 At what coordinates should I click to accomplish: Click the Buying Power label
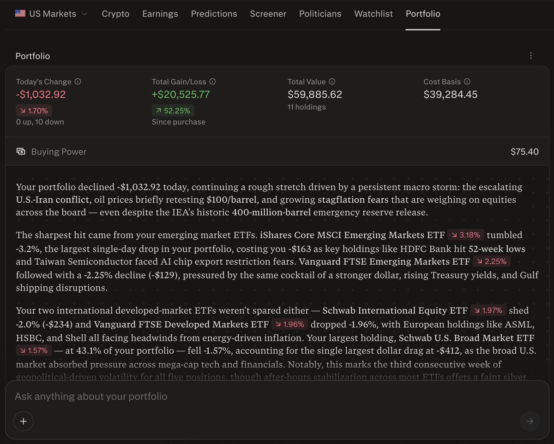click(59, 152)
